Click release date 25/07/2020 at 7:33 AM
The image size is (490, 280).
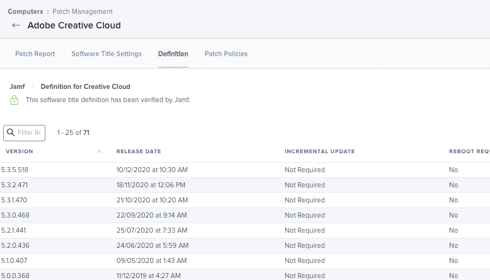(x=152, y=230)
